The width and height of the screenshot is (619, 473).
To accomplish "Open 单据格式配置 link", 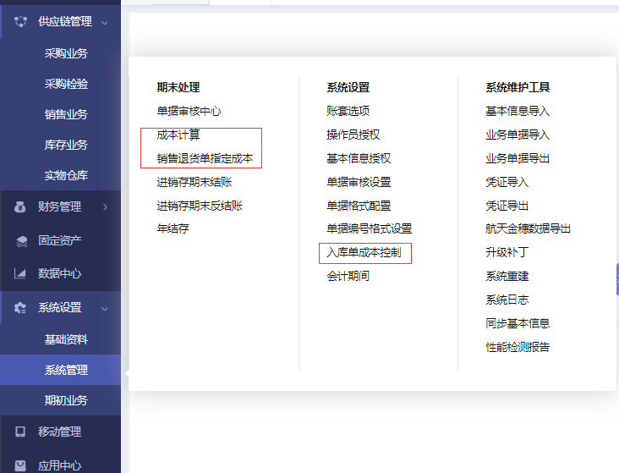I will point(359,206).
